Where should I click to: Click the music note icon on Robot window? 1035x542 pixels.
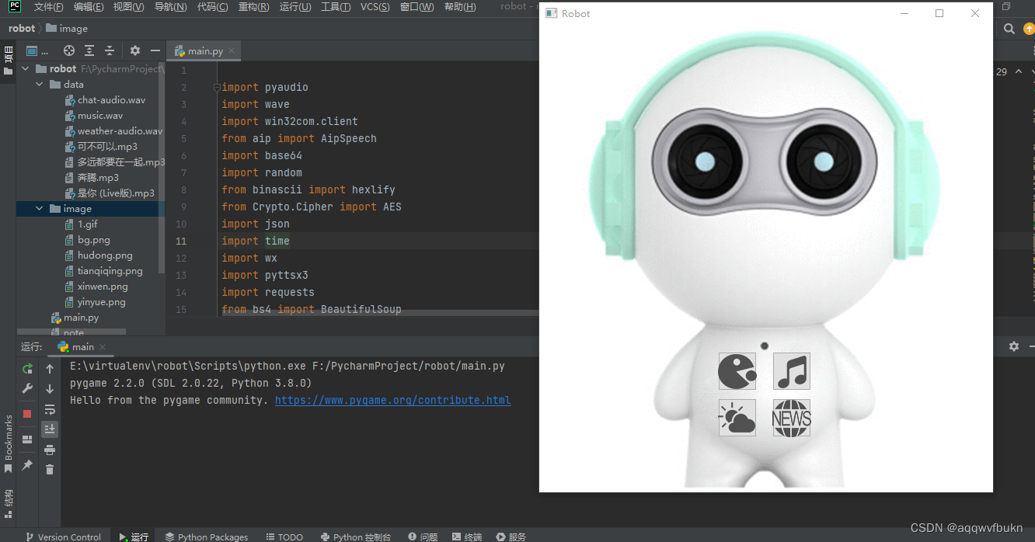pos(792,371)
